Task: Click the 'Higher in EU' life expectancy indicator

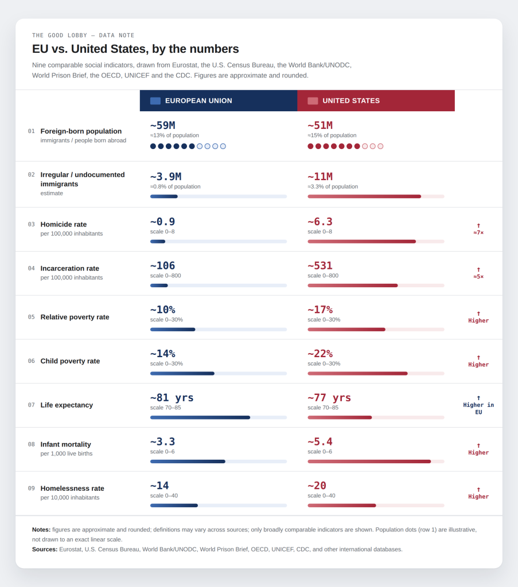Action: point(478,405)
